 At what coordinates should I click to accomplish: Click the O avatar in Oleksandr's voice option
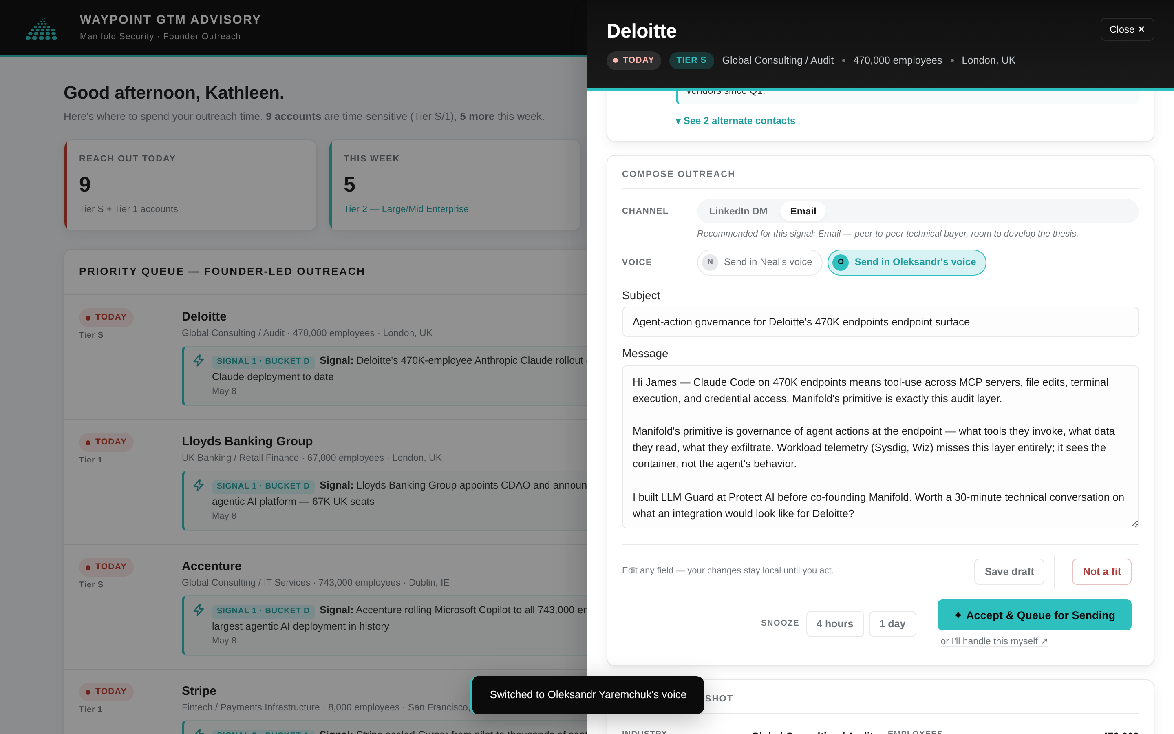coord(840,262)
